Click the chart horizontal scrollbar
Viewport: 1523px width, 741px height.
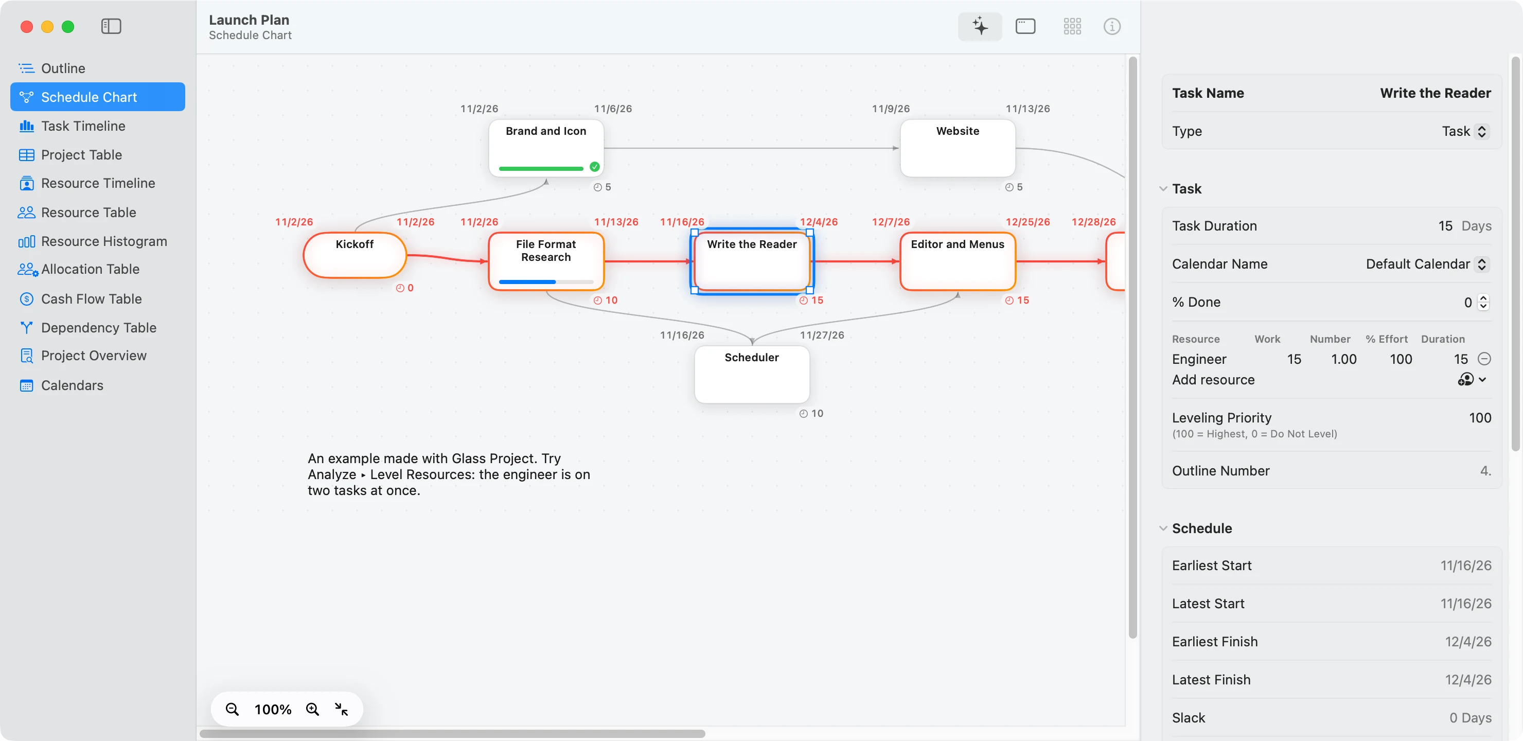click(452, 734)
